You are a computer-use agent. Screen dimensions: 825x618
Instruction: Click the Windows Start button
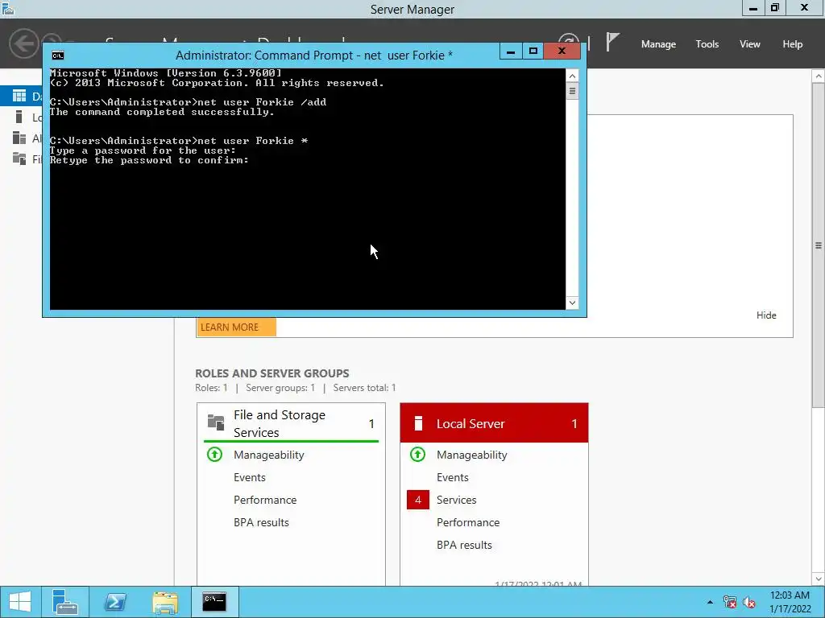[x=20, y=602]
